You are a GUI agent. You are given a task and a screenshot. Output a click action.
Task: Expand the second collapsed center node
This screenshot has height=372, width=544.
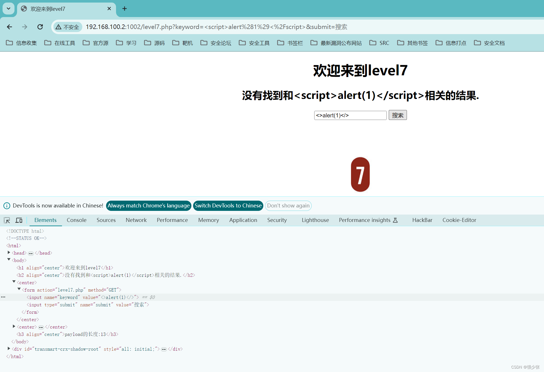tap(14, 326)
